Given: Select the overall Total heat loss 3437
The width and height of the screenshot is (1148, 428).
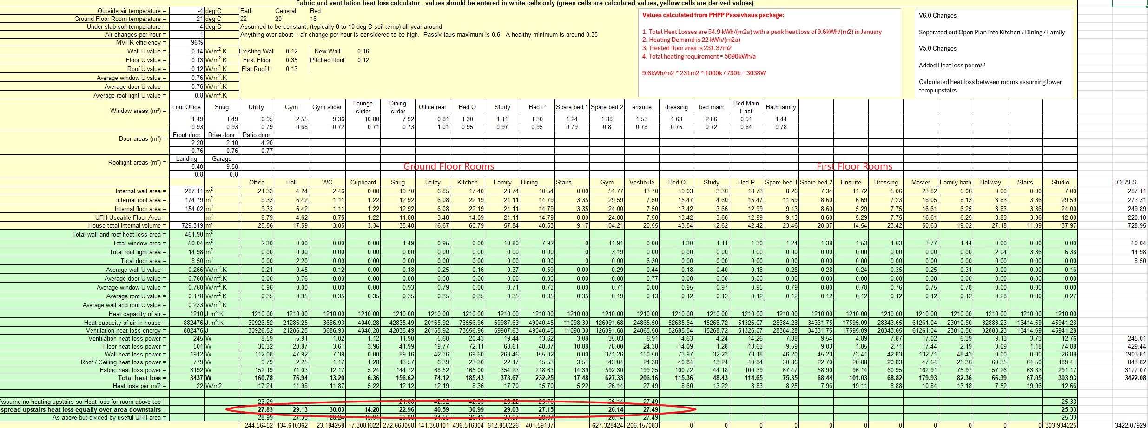Looking at the screenshot, I should coord(187,378).
